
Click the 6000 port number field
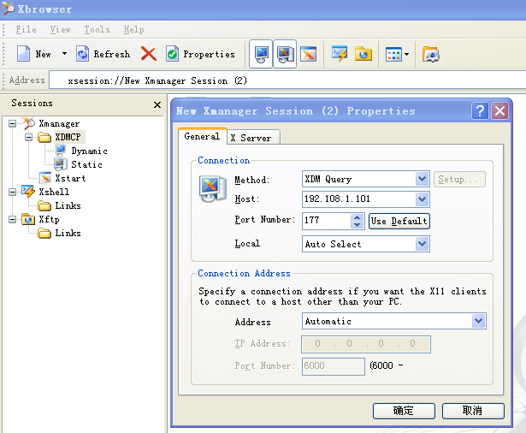click(x=333, y=366)
